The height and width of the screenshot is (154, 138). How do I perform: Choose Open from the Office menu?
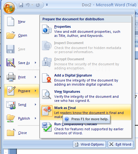[21, 35]
